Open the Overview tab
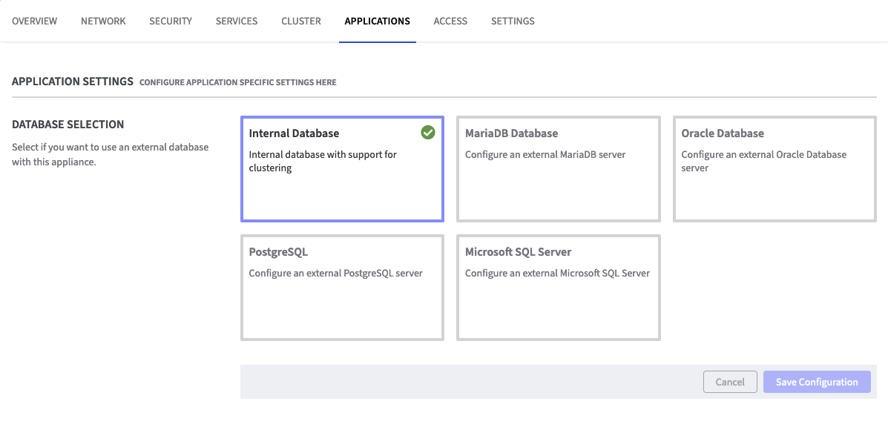Screen dimensions: 888x427 click(x=34, y=21)
